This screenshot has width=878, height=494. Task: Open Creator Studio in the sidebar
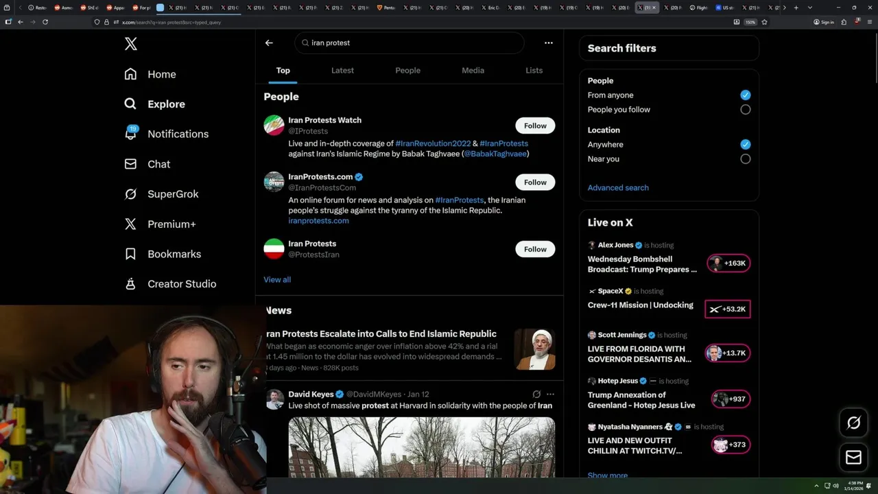(x=170, y=284)
